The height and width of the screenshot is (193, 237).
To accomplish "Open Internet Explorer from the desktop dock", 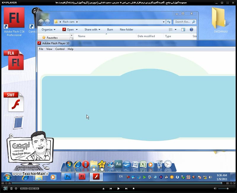I will tap(78, 164).
